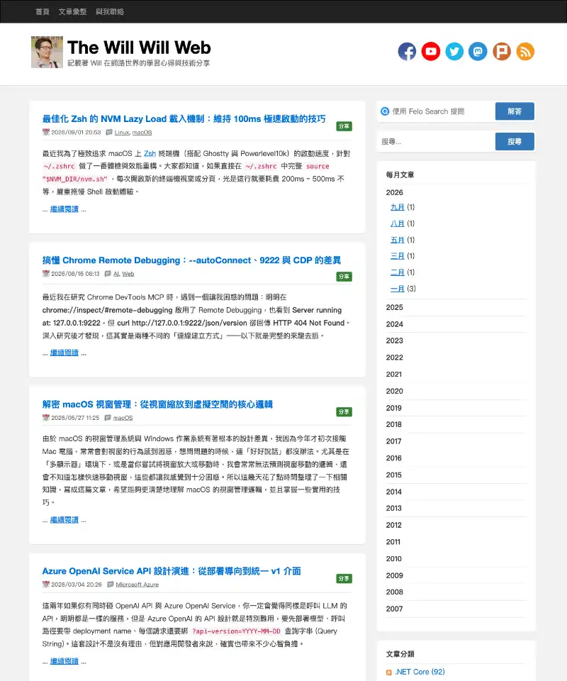Expand the 2020 archive year
The height and width of the screenshot is (681, 567).
click(394, 391)
